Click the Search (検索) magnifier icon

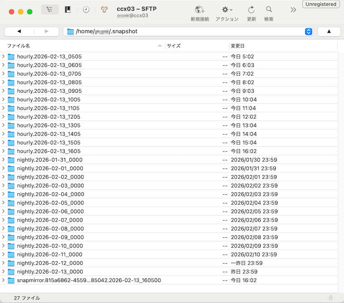pyautogui.click(x=269, y=10)
